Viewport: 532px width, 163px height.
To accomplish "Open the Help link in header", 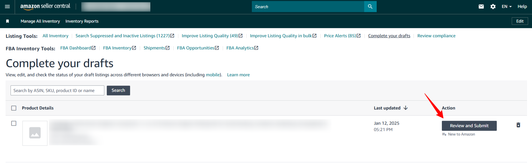I will 522,7.
